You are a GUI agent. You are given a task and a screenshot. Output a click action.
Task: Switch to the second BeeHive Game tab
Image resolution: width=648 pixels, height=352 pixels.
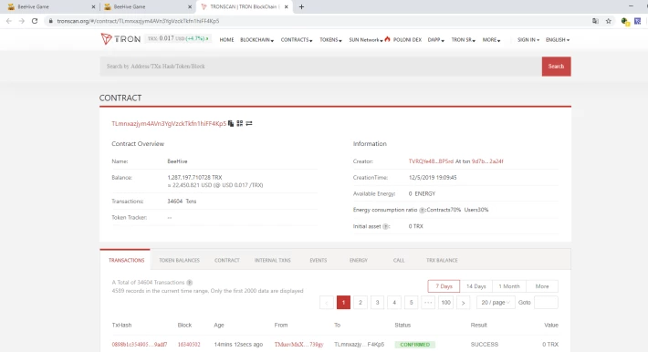[x=148, y=7]
